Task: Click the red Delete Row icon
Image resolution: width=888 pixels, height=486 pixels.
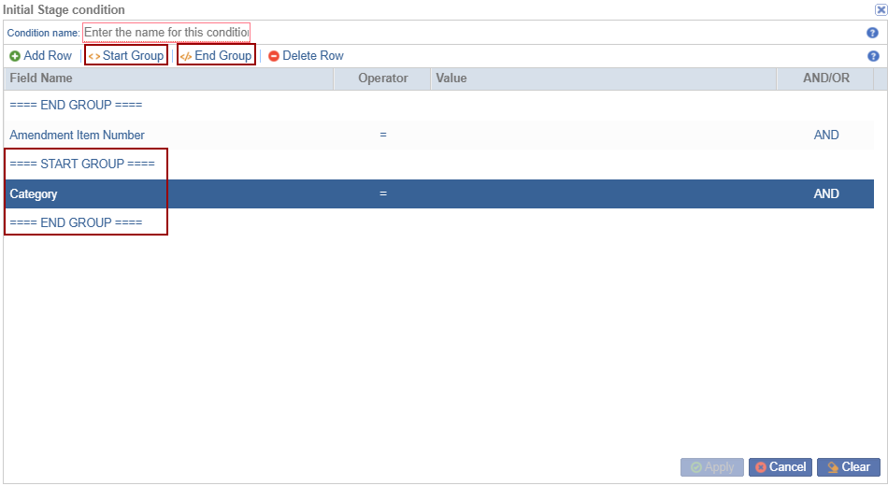Action: 274,56
